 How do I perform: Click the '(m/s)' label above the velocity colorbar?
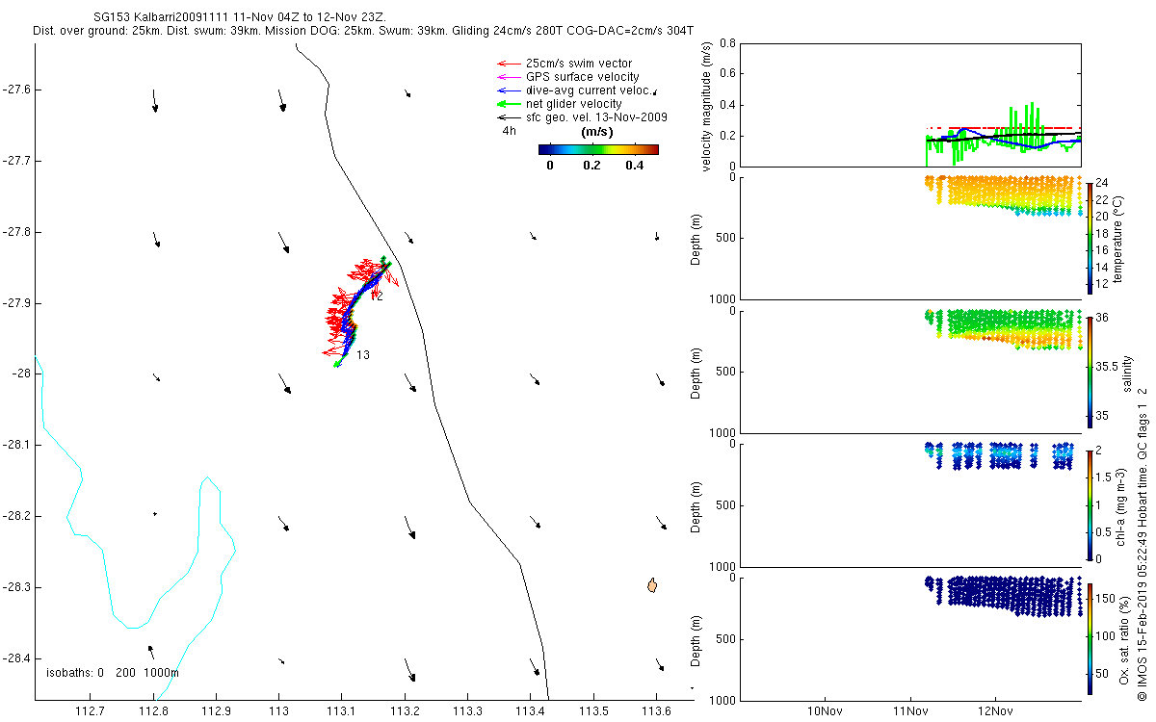[597, 132]
